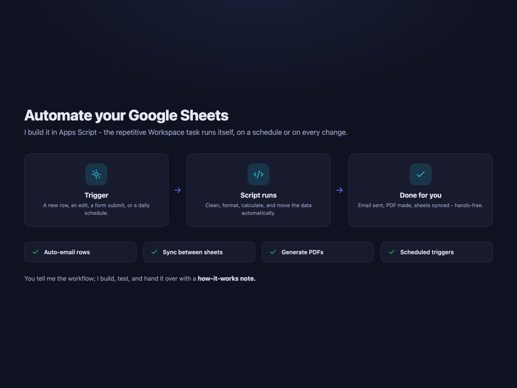The image size is (517, 388).
Task: Click the green check beside Sync between sheets
Action: pyautogui.click(x=154, y=252)
